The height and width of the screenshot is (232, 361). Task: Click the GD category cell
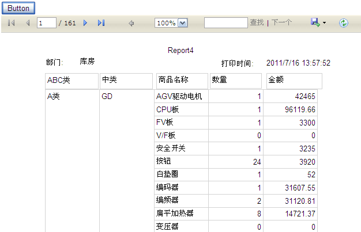(x=127, y=161)
